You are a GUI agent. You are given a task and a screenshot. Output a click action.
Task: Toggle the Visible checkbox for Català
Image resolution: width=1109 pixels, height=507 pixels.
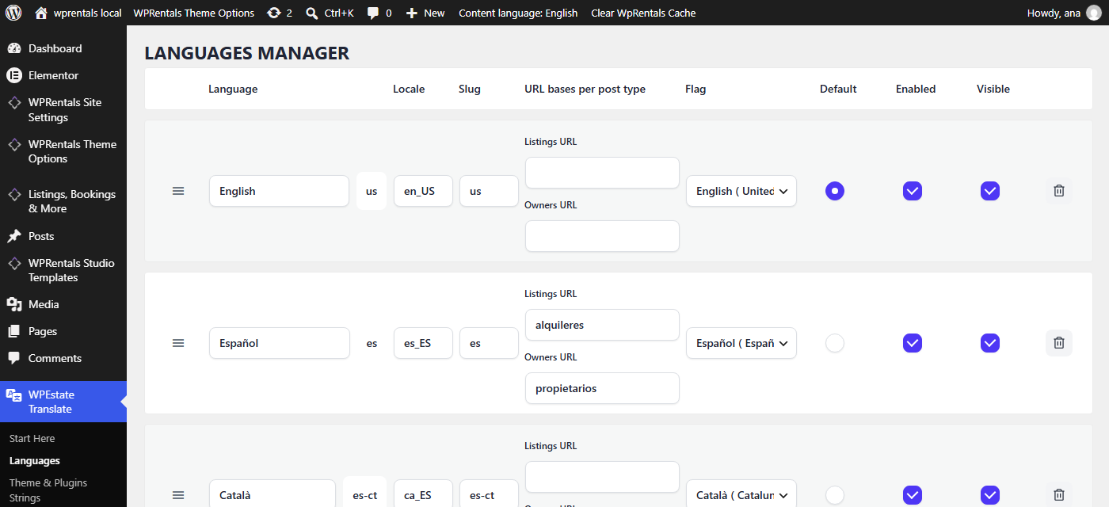point(990,495)
